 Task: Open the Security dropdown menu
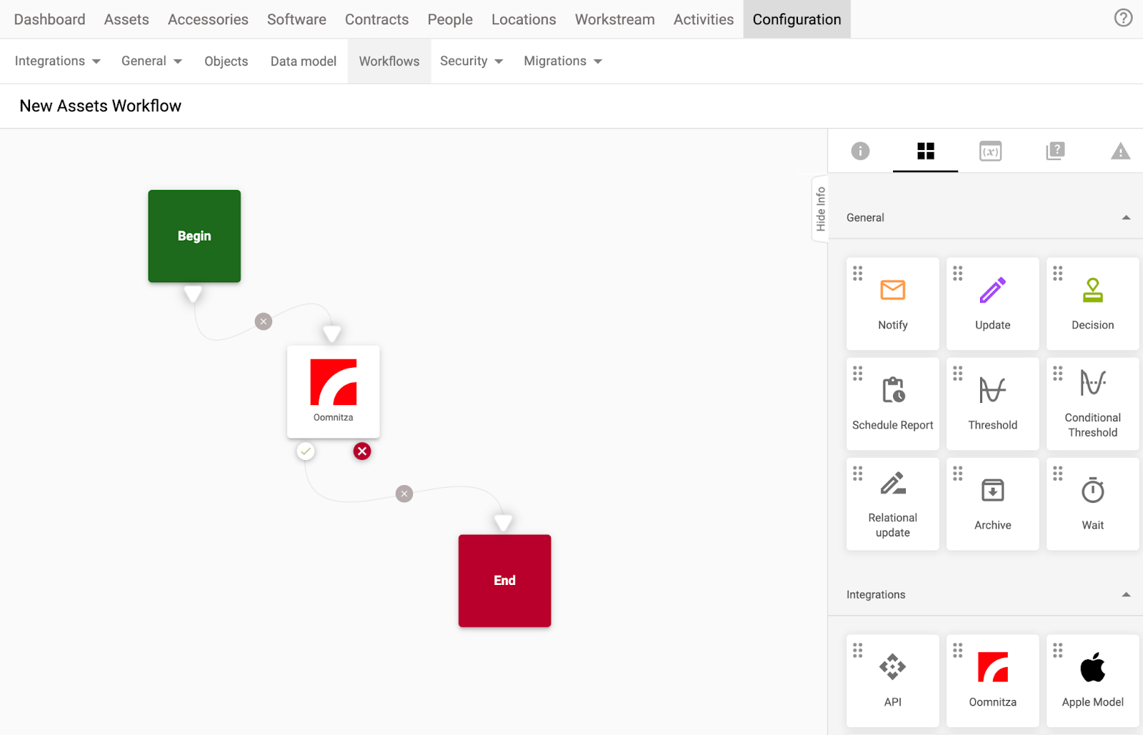(471, 61)
